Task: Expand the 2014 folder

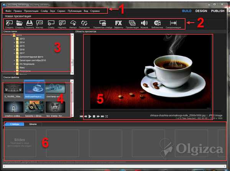Action: pyautogui.click(x=14, y=42)
